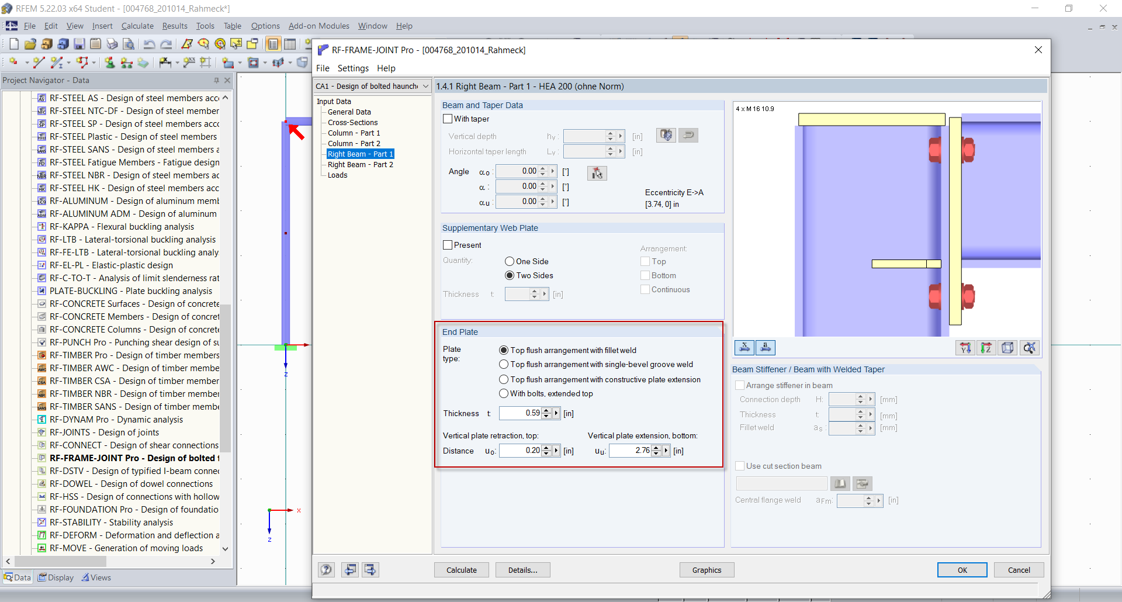1122x602 pixels.
Task: Select the new line tool in RFEM toolbar
Action: coord(39,63)
